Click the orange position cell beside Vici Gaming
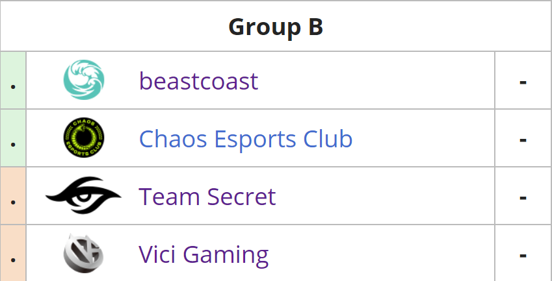This screenshot has height=281, width=552. coord(13,253)
